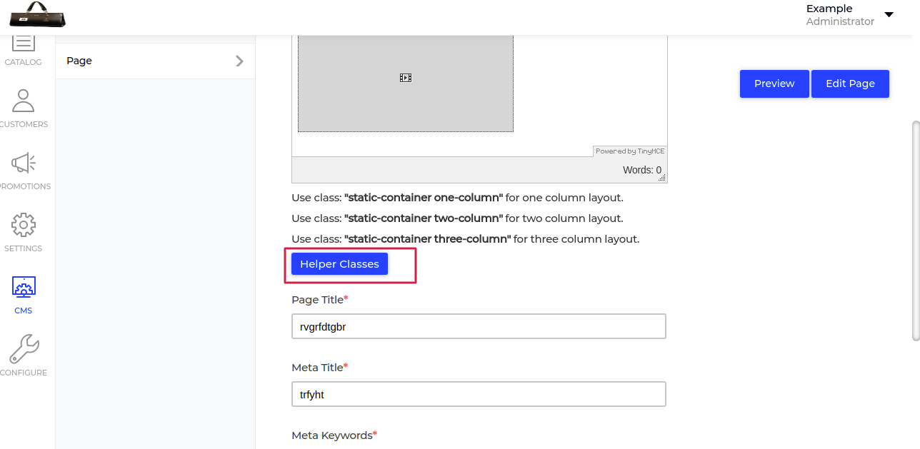Expand the Page chevron arrow
Image resolution: width=920 pixels, height=449 pixels.
(239, 61)
